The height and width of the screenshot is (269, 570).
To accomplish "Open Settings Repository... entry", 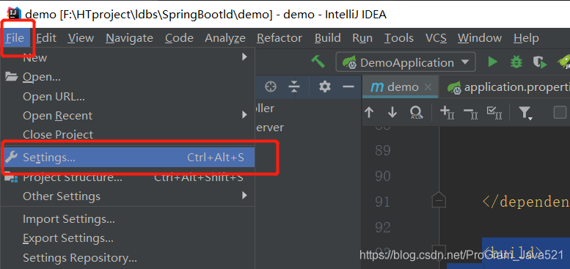I will coord(128,258).
